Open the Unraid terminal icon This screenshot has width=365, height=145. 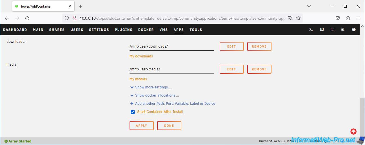pos(311,30)
